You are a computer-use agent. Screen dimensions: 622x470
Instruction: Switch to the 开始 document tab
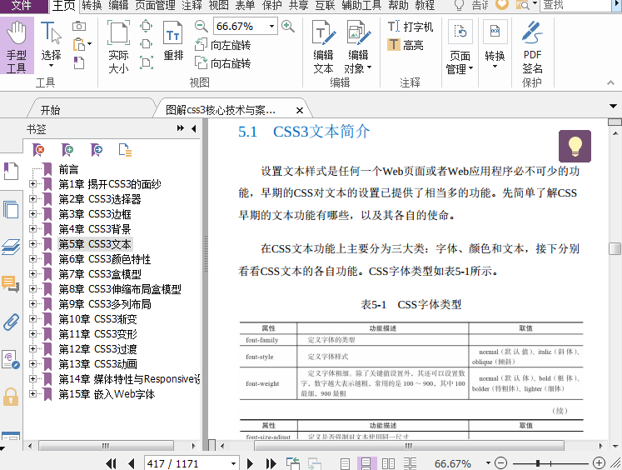[x=50, y=109]
